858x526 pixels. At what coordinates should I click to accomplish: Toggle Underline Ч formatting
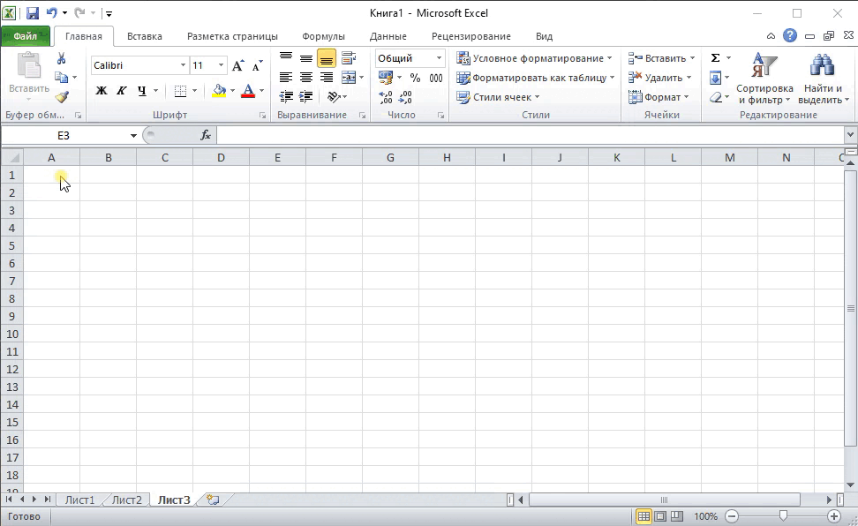tap(142, 91)
